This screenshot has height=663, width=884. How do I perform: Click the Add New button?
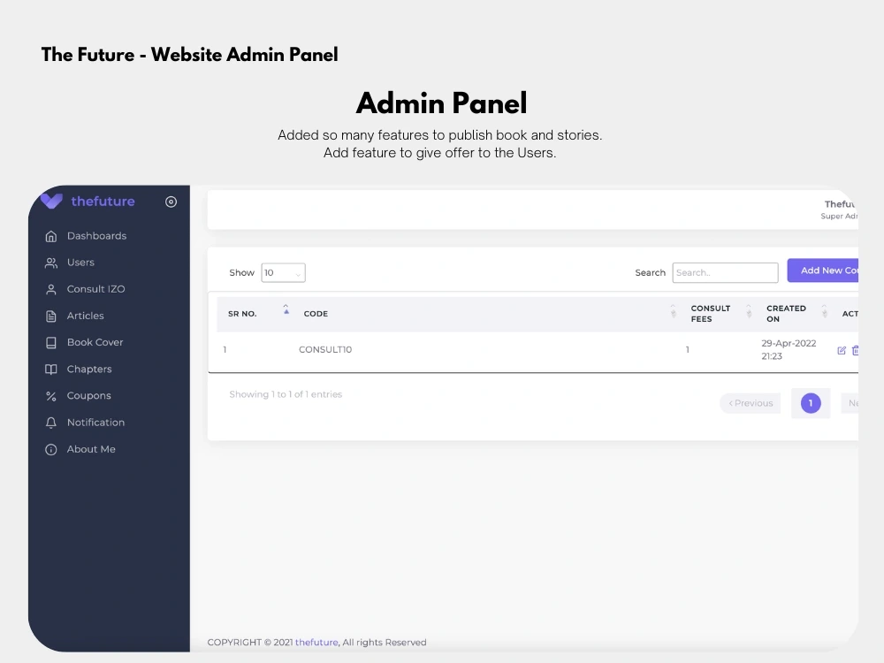(823, 271)
